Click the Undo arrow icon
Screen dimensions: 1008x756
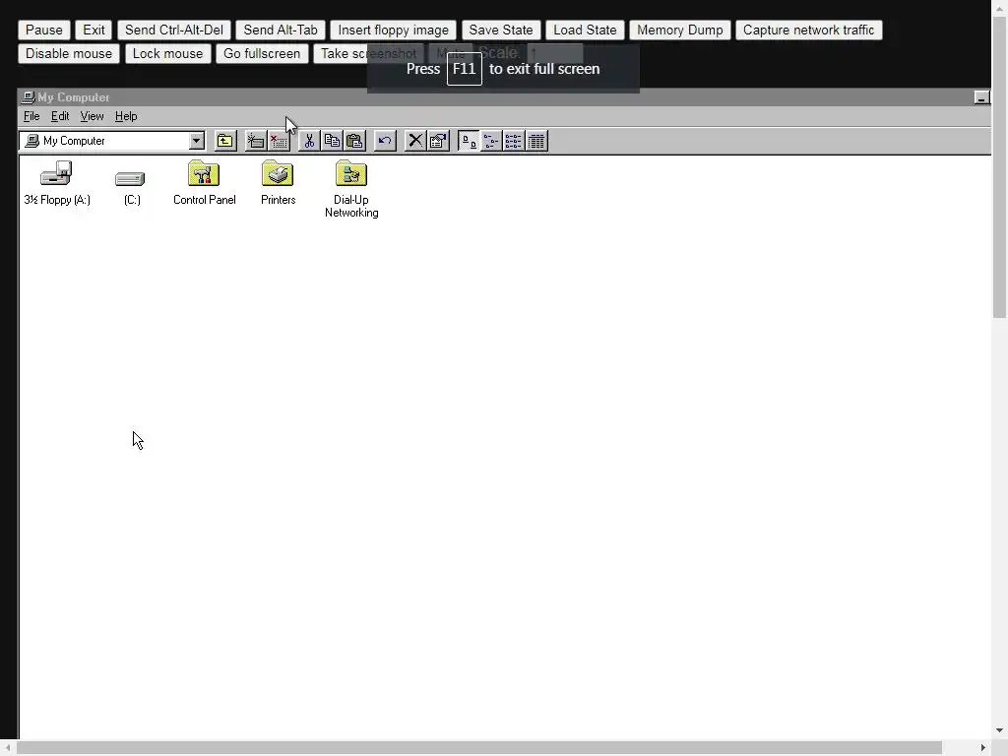(x=385, y=141)
